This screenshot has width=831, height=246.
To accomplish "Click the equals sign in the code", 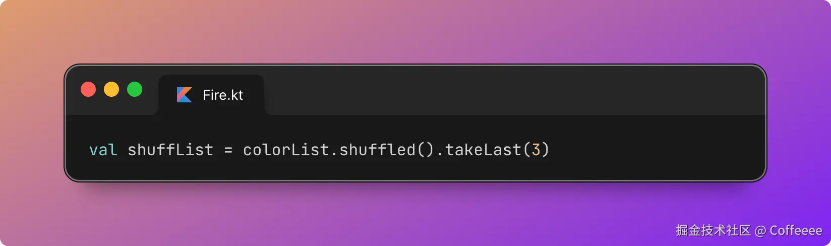I will coord(228,150).
